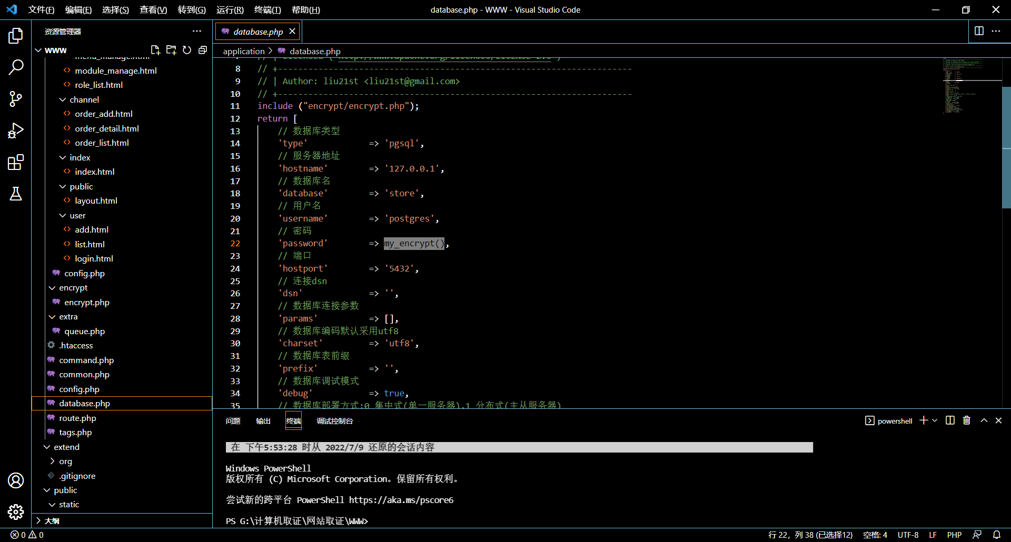
Task: Open the 文件(F) menu
Action: [41, 9]
